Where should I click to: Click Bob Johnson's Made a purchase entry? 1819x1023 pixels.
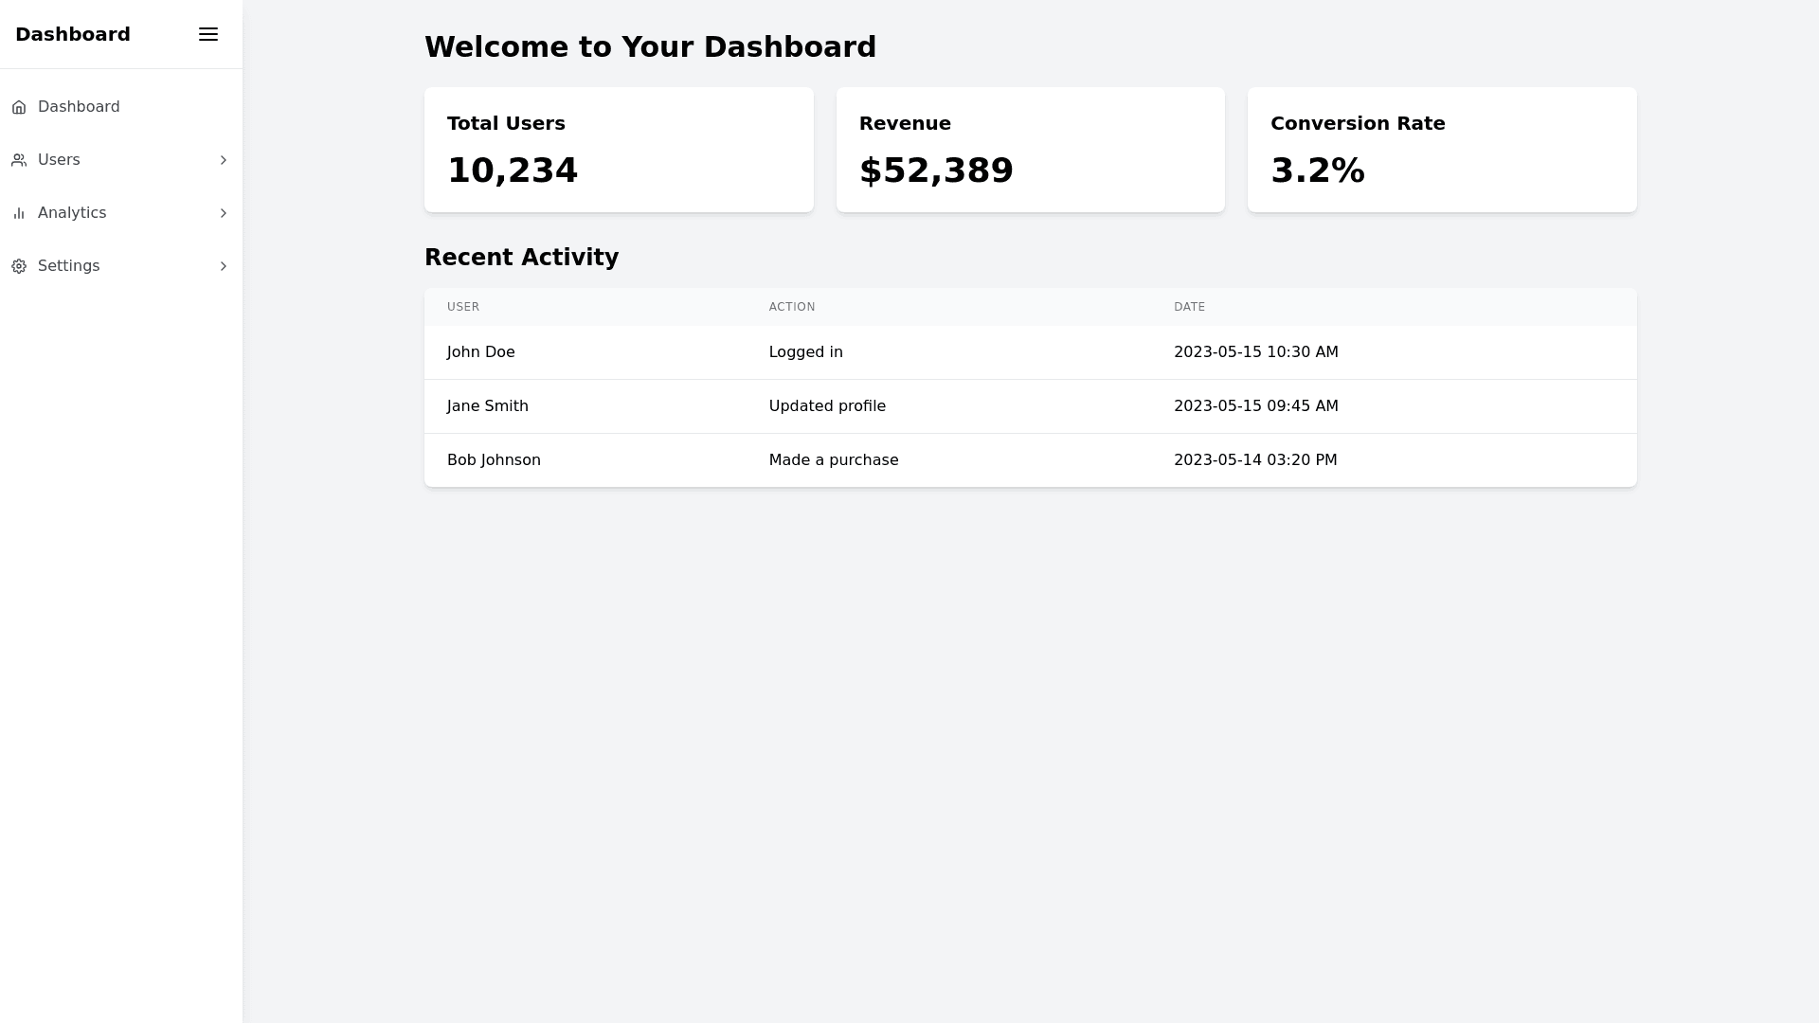point(833,460)
